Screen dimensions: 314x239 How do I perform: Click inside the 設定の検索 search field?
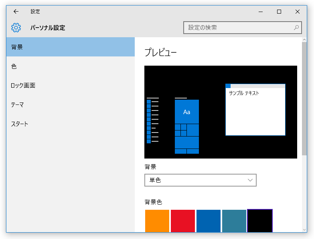coord(242,28)
